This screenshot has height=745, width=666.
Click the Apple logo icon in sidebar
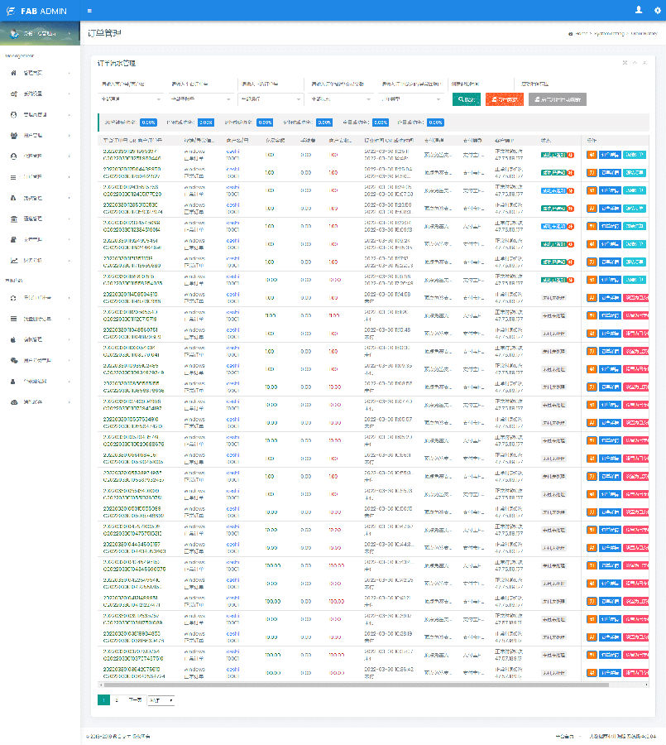tap(13, 339)
